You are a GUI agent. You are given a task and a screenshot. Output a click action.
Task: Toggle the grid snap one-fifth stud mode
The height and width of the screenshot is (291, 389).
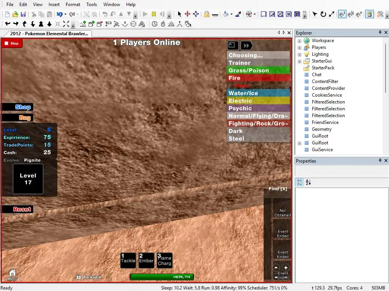pos(351,14)
